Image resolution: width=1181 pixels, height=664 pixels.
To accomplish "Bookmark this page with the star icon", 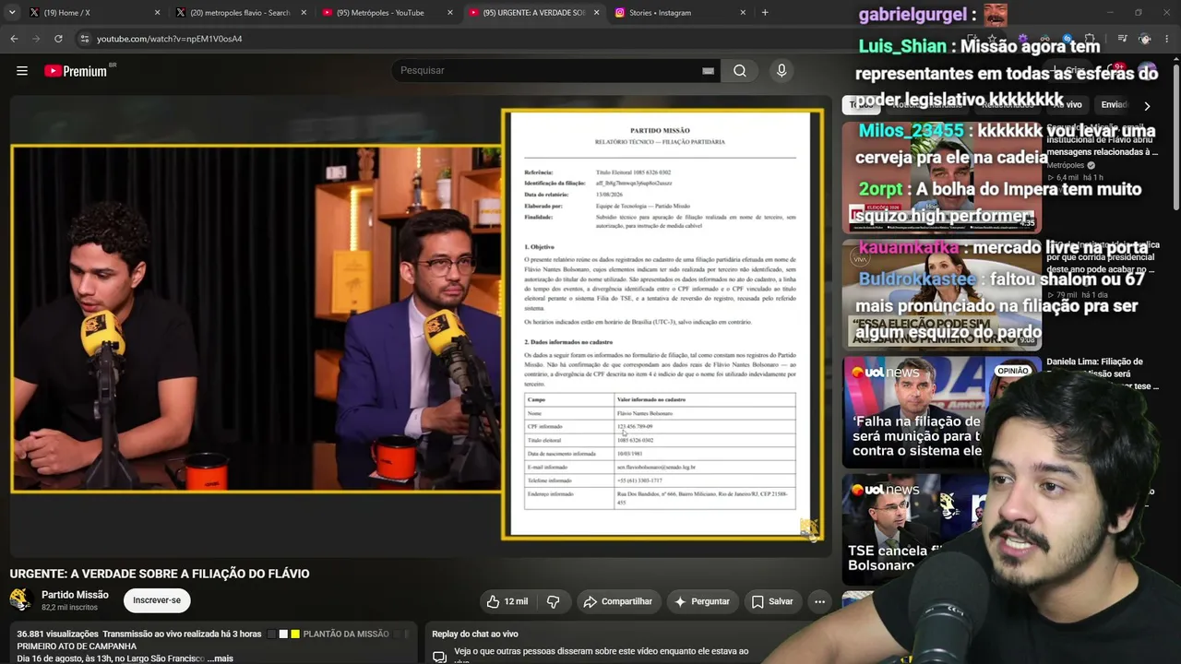I will (x=993, y=39).
